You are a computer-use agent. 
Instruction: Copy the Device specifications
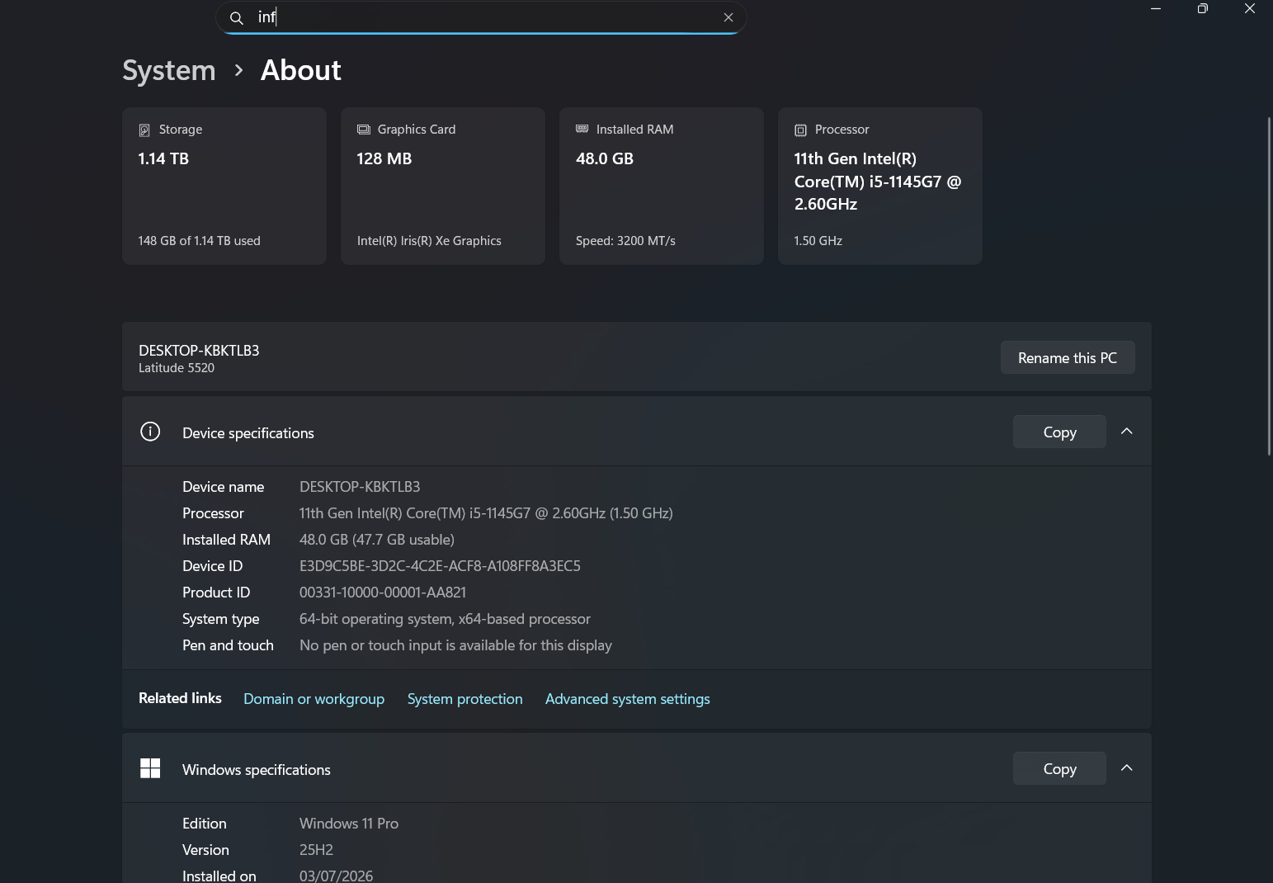1059,432
